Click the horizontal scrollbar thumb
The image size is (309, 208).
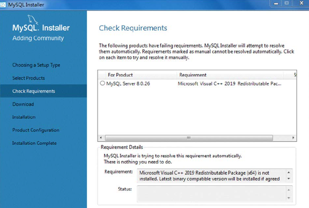(189, 138)
